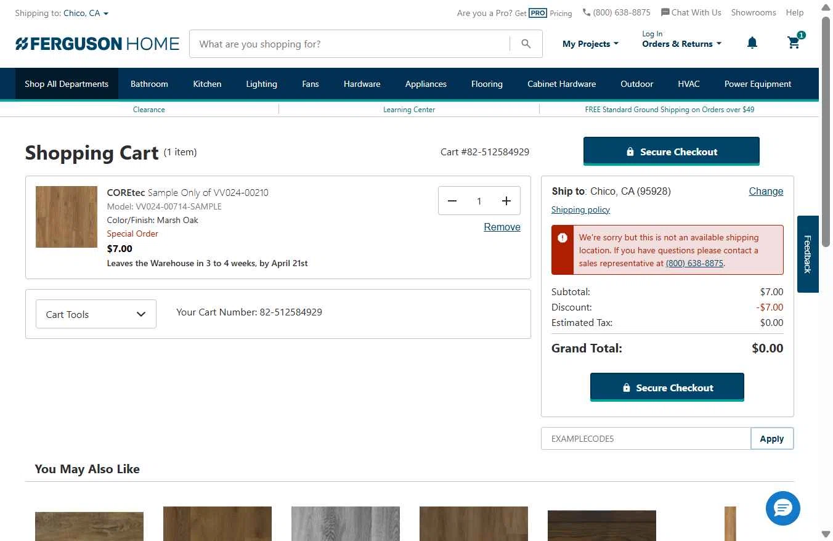The image size is (833, 541).
Task: Open the Kitchen department
Action: pos(207,84)
